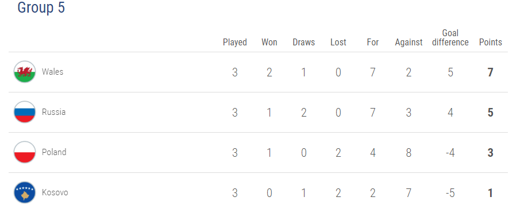
Task: Open the Wales team link
Action: tap(53, 72)
